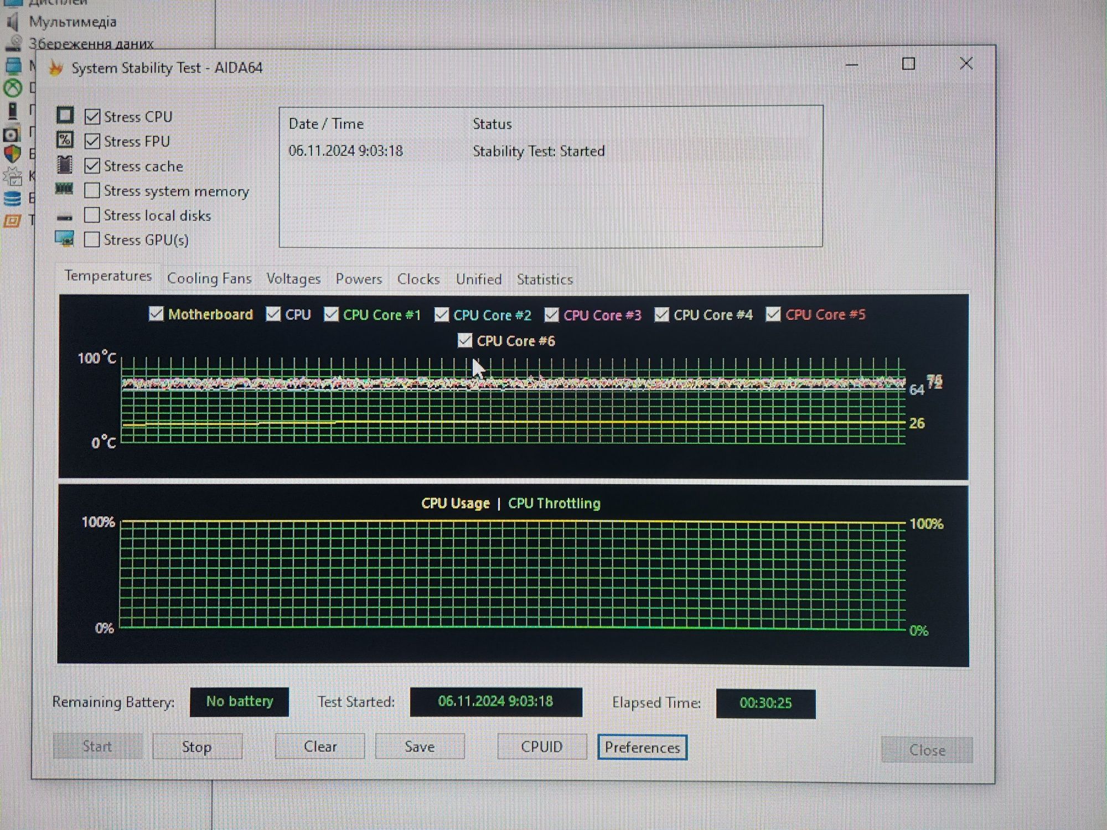The height and width of the screenshot is (830, 1107).
Task: Click the disk icon beside Stress local disks
Action: (65, 217)
